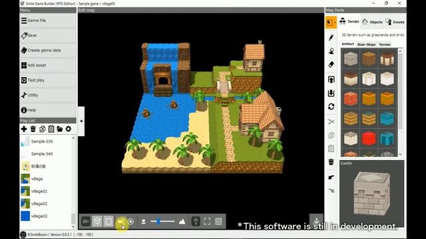Select the eraser tool
Viewport: 426px width, 239px height.
(331, 64)
